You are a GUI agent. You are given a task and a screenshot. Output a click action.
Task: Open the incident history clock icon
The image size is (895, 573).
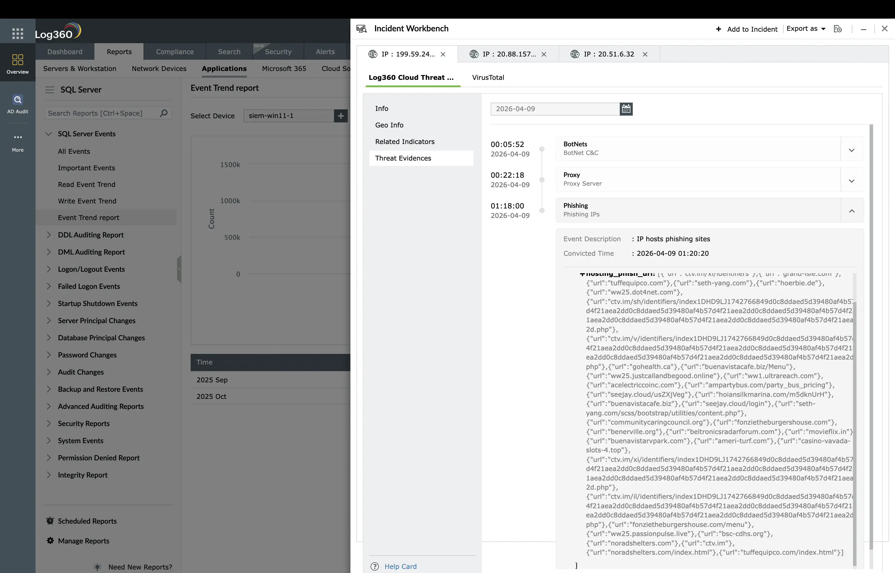[x=838, y=29]
